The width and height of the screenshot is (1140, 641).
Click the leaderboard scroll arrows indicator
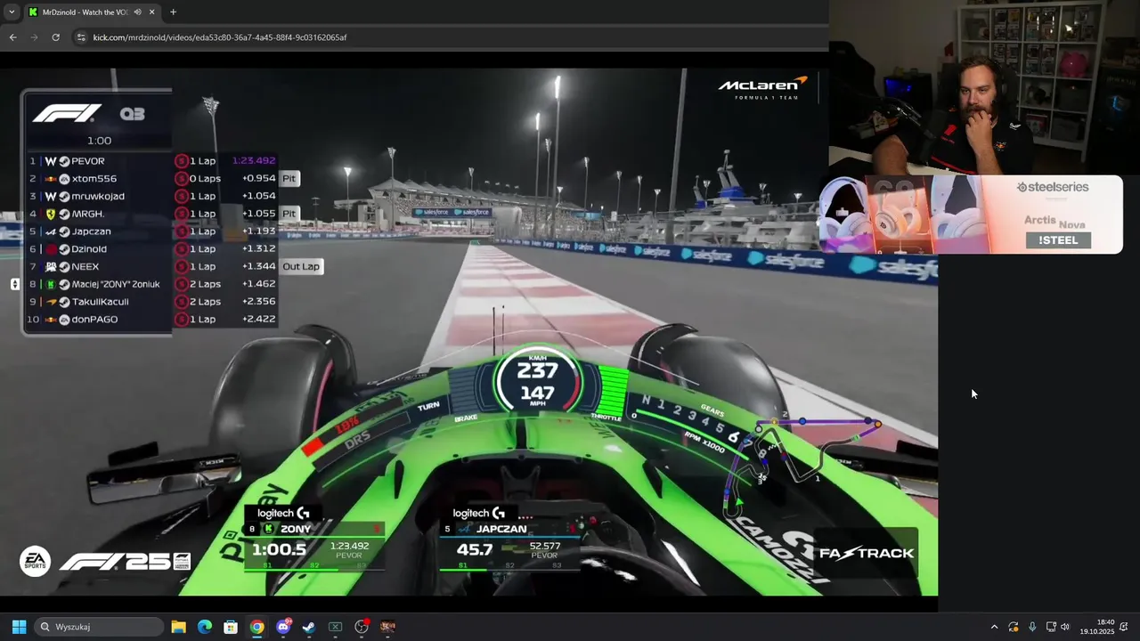[14, 284]
